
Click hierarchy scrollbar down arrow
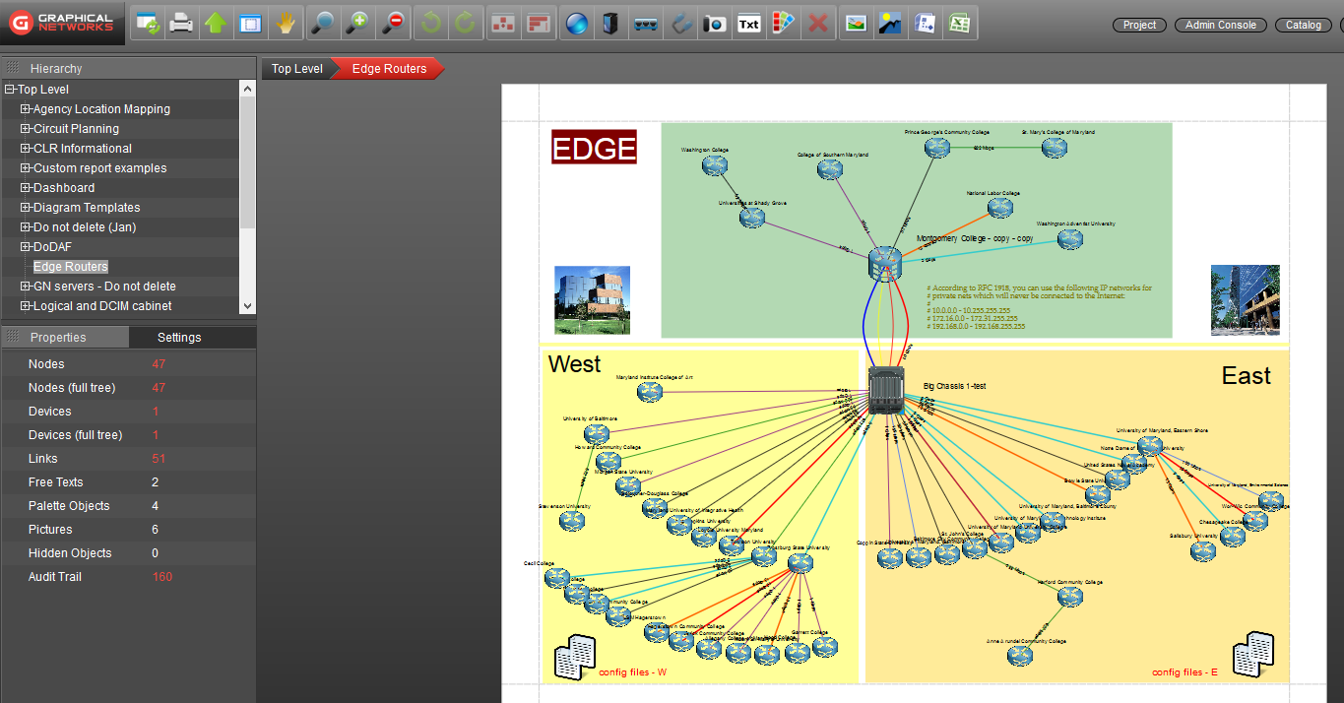coord(247,306)
